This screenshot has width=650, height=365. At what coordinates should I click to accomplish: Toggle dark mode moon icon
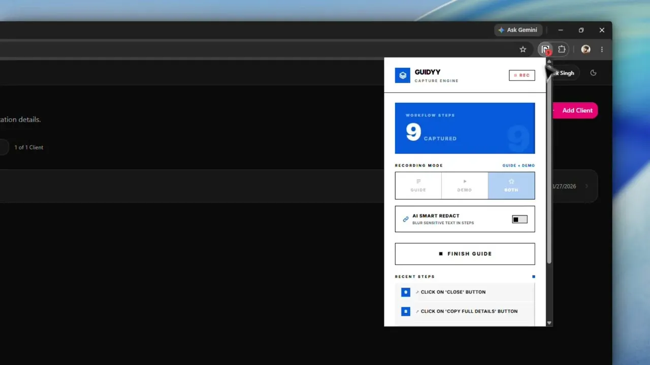(593, 73)
